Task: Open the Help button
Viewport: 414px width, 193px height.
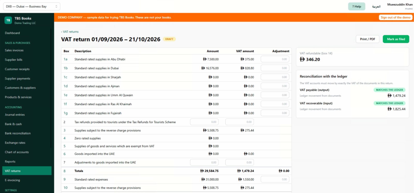Action: 357,6
